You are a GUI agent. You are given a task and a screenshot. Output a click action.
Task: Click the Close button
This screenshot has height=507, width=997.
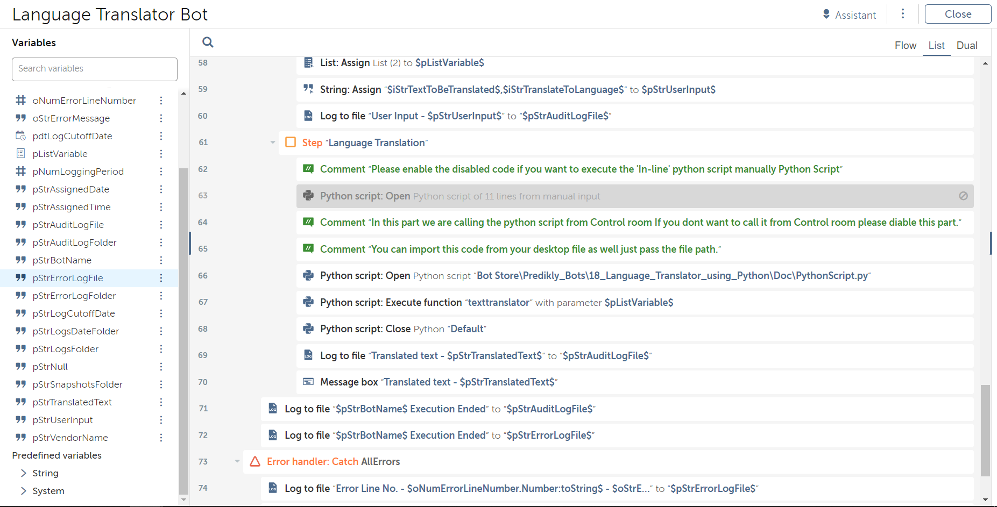tap(958, 14)
